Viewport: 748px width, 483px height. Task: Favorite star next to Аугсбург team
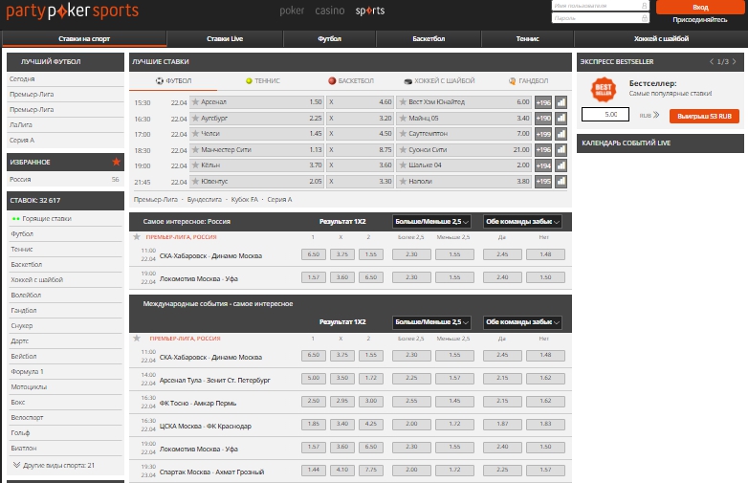[x=195, y=118]
